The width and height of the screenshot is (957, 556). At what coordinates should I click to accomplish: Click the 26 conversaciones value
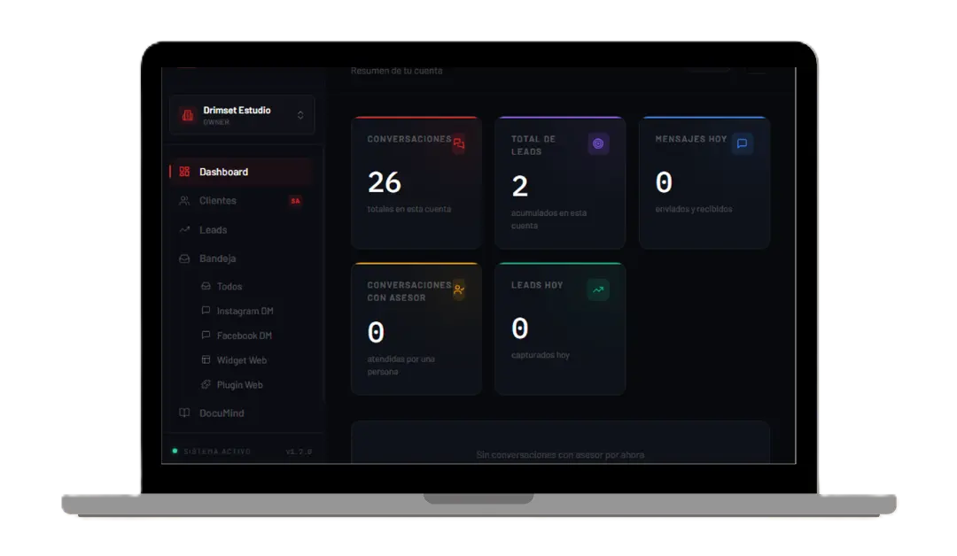(x=385, y=182)
